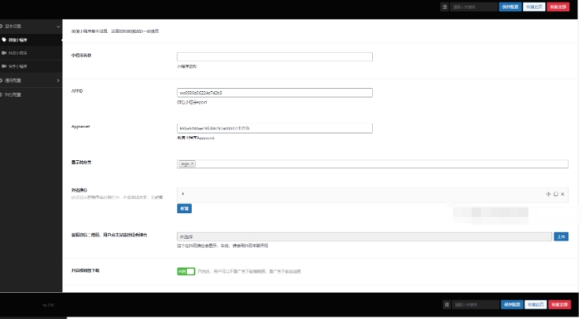Focus the empty mini program name field
The width and height of the screenshot is (585, 319).
pos(274,57)
